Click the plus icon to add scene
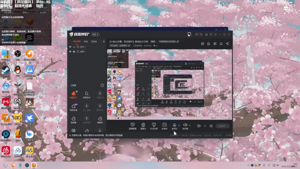 [104, 41]
